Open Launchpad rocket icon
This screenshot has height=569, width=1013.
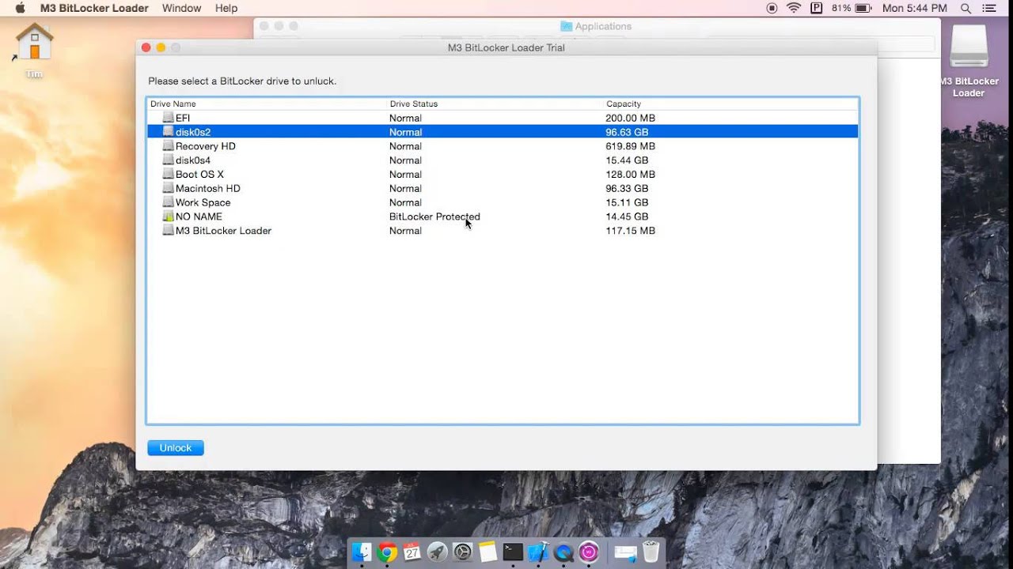pyautogui.click(x=437, y=552)
